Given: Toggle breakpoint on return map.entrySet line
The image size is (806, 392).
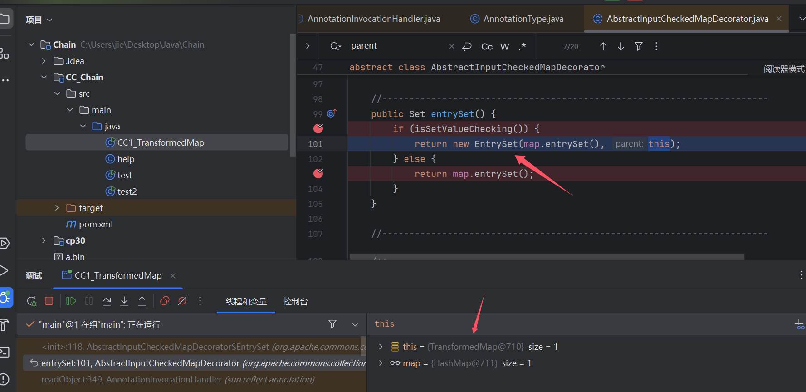Looking at the screenshot, I should click(x=318, y=173).
